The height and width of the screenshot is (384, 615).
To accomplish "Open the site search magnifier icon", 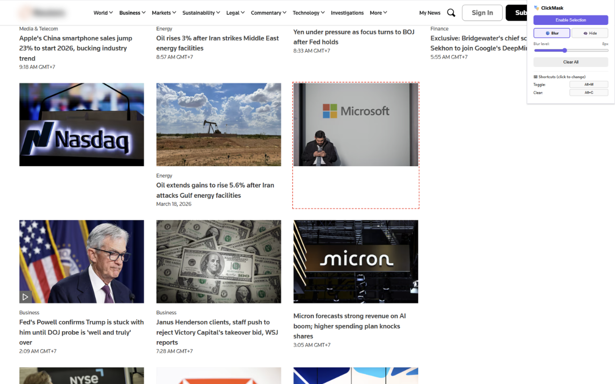I will click(451, 13).
